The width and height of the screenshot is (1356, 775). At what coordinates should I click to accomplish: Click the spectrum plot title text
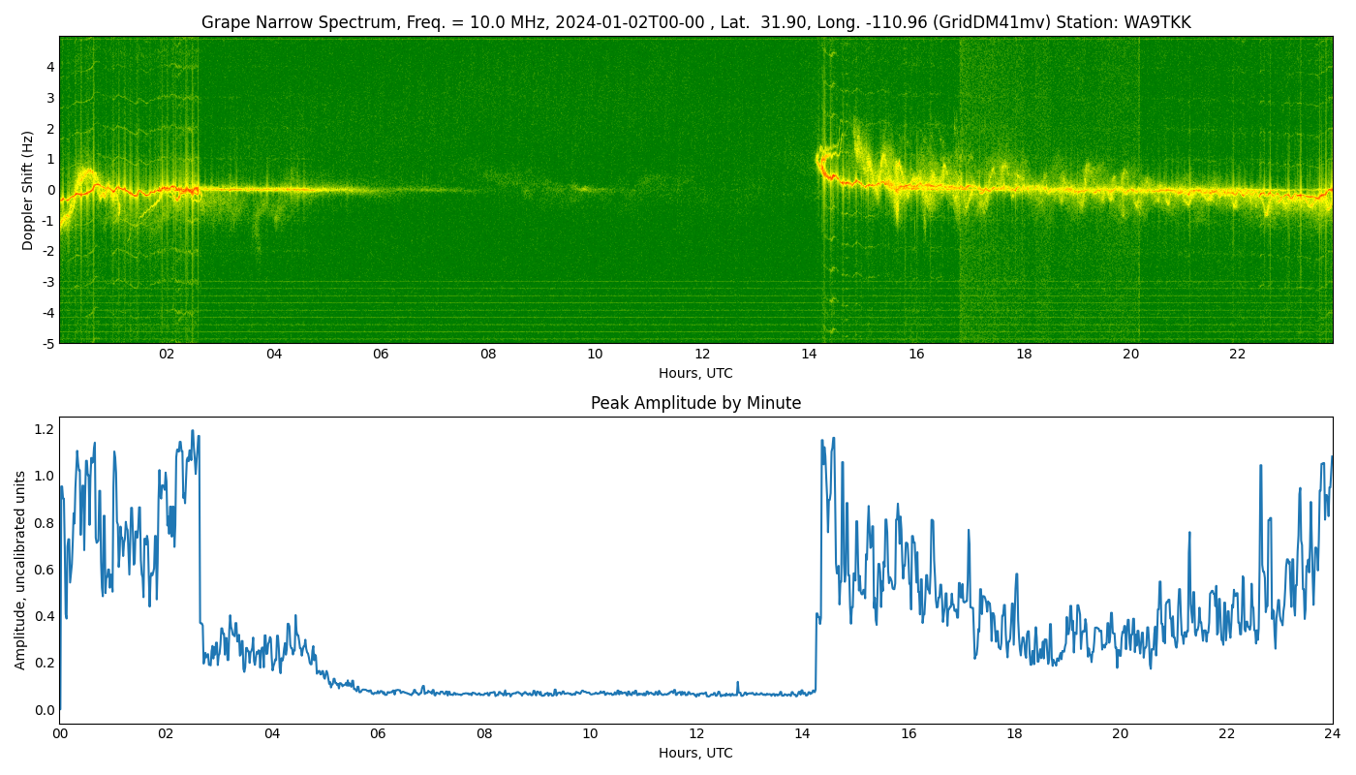pyautogui.click(x=695, y=22)
